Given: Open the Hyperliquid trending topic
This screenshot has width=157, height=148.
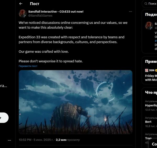Looking at the screenshot, I should [151, 106].
